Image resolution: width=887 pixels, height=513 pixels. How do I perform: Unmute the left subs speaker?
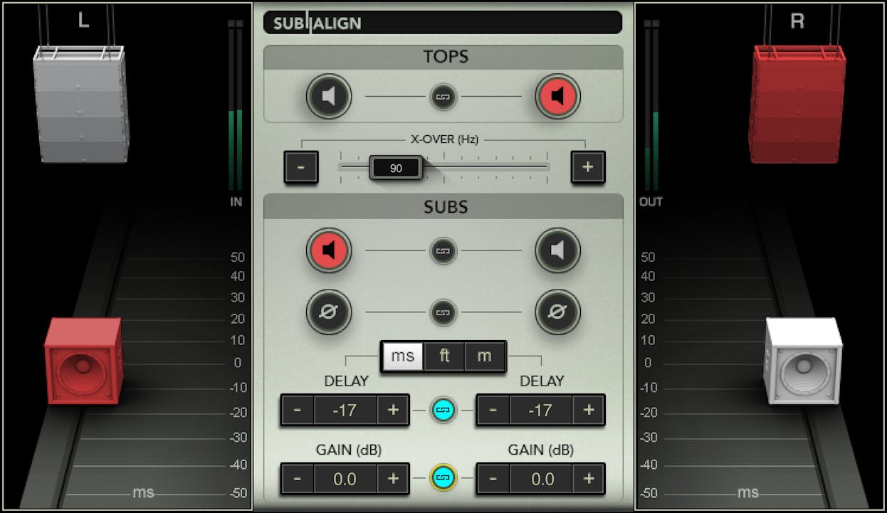(x=328, y=250)
